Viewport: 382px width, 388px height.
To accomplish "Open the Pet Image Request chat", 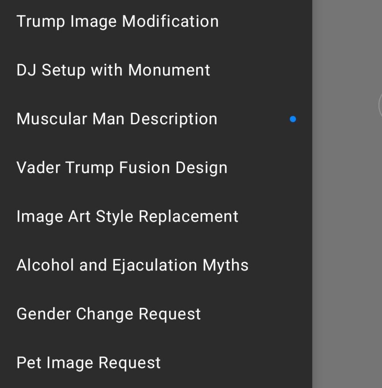I will pos(156,363).
